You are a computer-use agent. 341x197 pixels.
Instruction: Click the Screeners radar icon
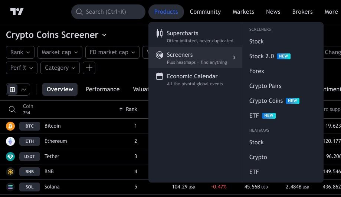click(x=160, y=55)
